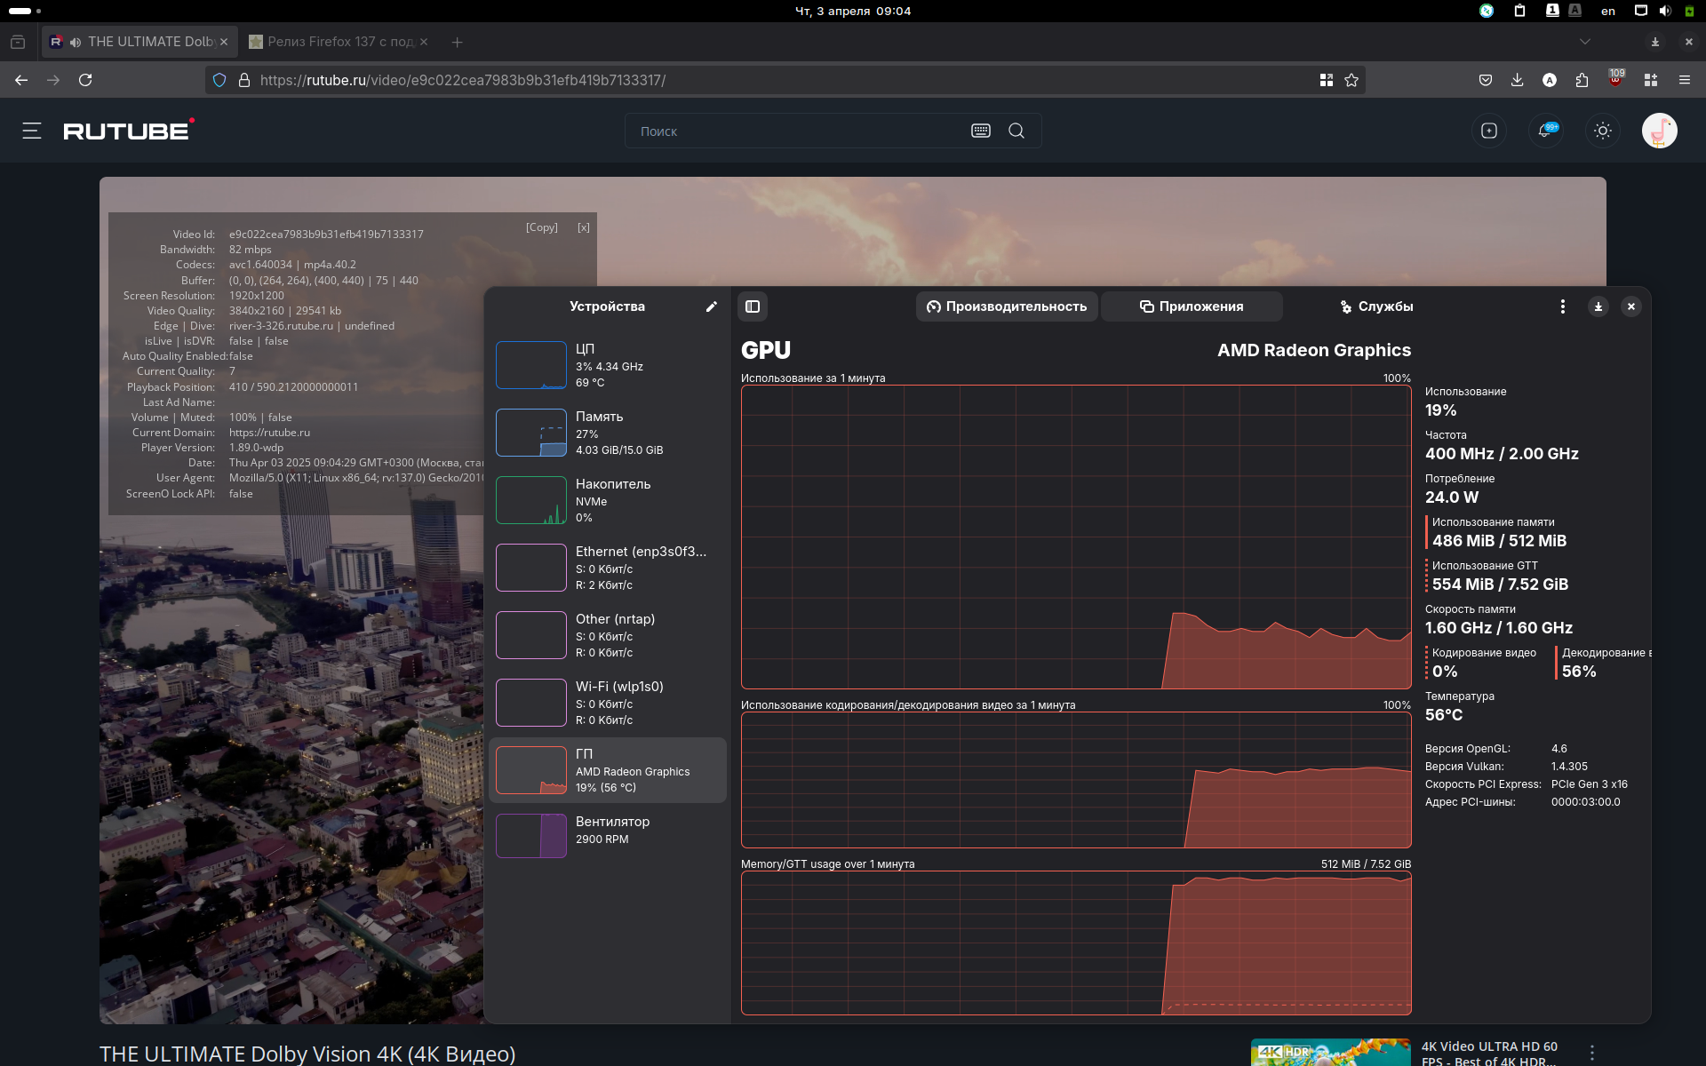This screenshot has height=1066, width=1706.
Task: Bookmark this page with the star icon
Action: coord(1351,80)
